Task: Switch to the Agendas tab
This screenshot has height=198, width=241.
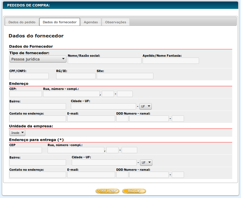Action: click(x=91, y=22)
